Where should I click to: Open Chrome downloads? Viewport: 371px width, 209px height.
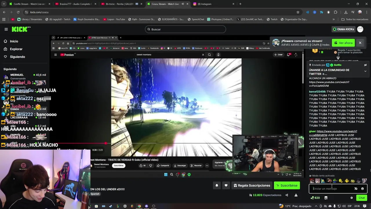pos(346,12)
